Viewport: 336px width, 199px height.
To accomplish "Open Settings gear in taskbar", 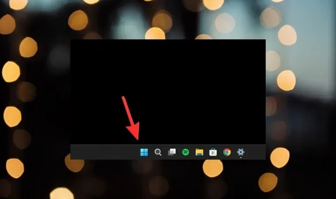I will [241, 152].
